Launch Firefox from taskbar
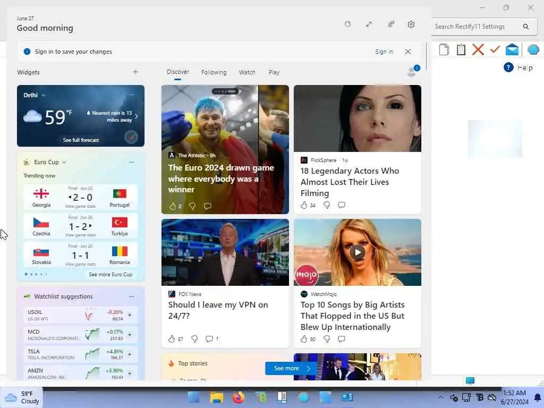 point(239,397)
